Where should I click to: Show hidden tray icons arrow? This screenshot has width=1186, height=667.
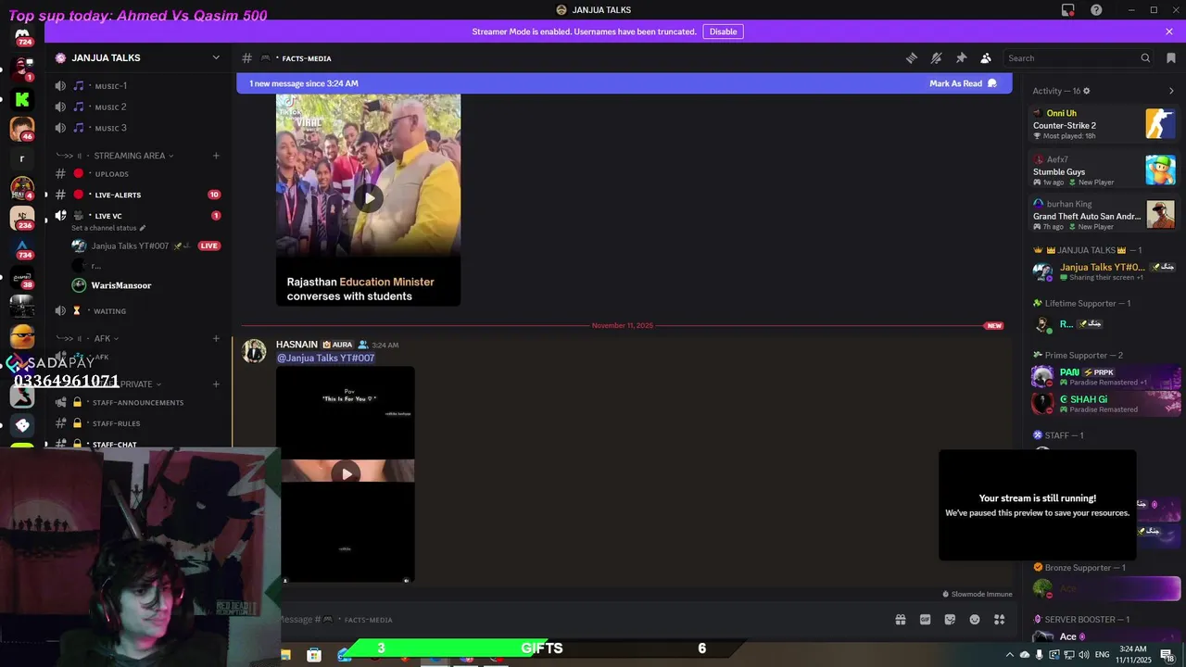point(1010,654)
